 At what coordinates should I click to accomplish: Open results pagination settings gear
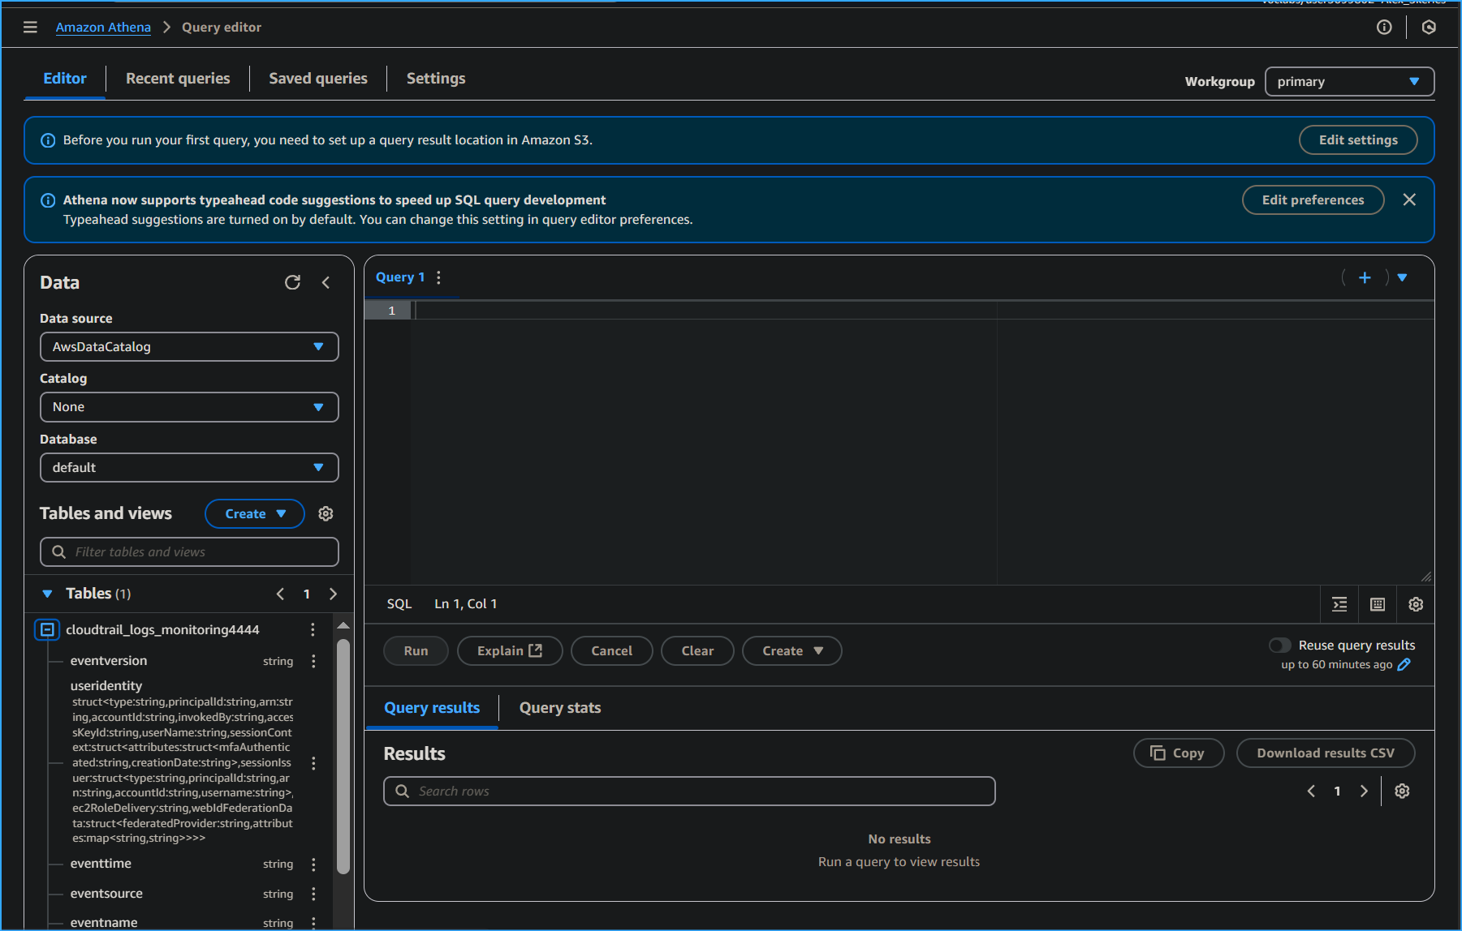tap(1402, 791)
